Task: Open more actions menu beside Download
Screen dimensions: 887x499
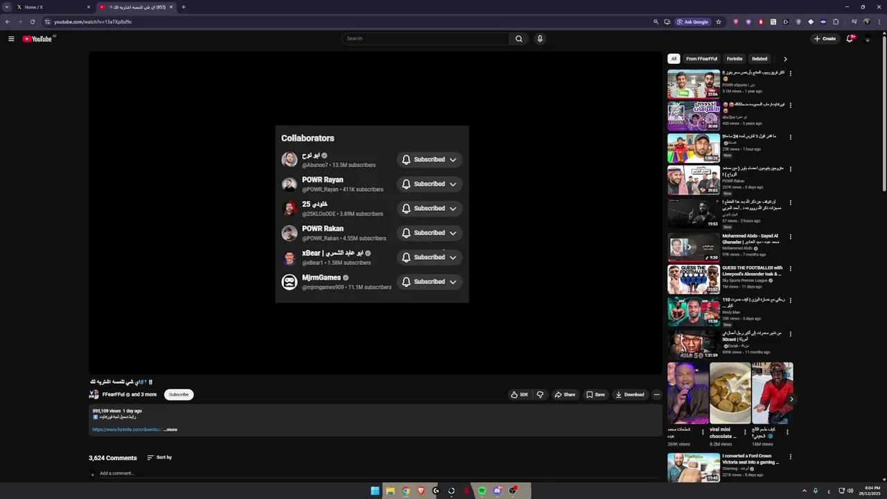Action: point(657,395)
